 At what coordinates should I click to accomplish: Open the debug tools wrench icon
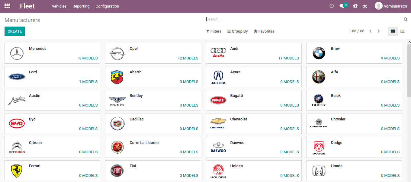[x=365, y=6]
